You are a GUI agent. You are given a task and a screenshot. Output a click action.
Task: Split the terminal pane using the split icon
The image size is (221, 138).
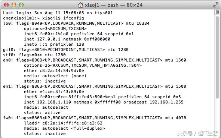[x=217, y=12]
